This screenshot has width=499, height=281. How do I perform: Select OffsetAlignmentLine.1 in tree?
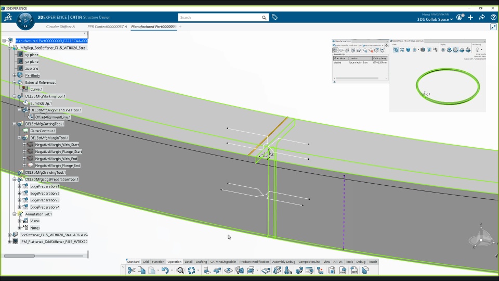pos(53,117)
